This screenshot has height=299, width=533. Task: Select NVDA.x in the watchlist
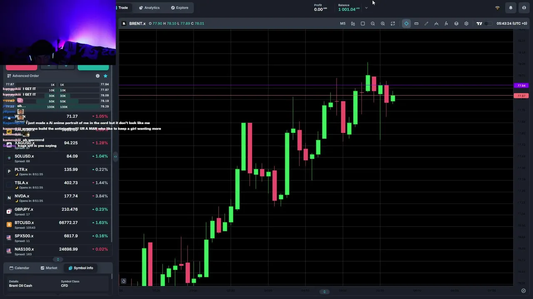(58, 198)
